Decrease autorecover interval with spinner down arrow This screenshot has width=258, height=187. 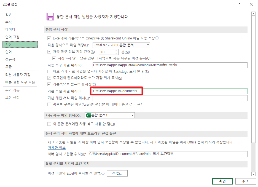[116, 53]
